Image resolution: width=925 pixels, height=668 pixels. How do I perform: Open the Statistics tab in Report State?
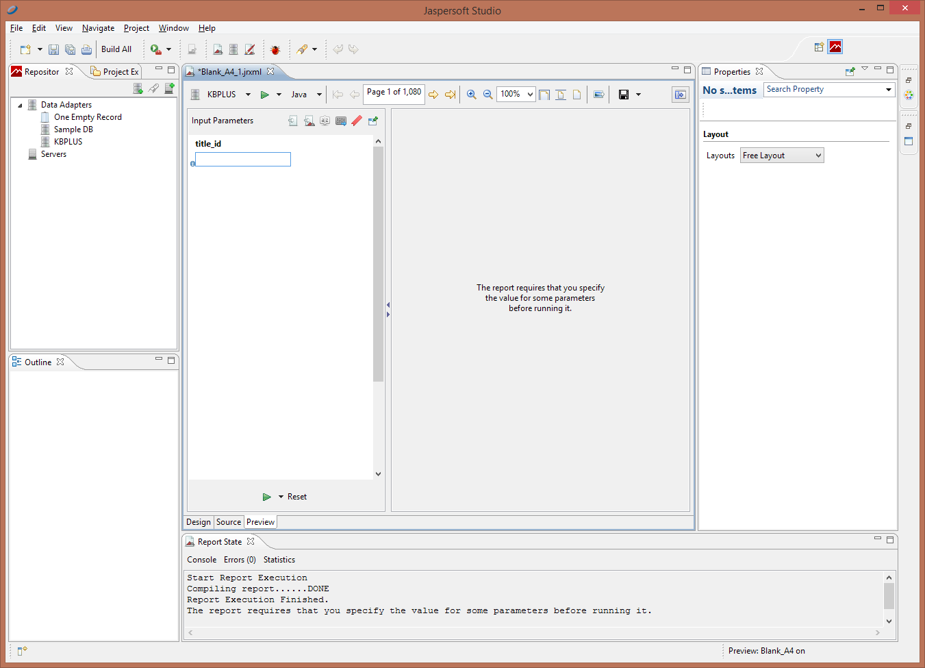(279, 560)
